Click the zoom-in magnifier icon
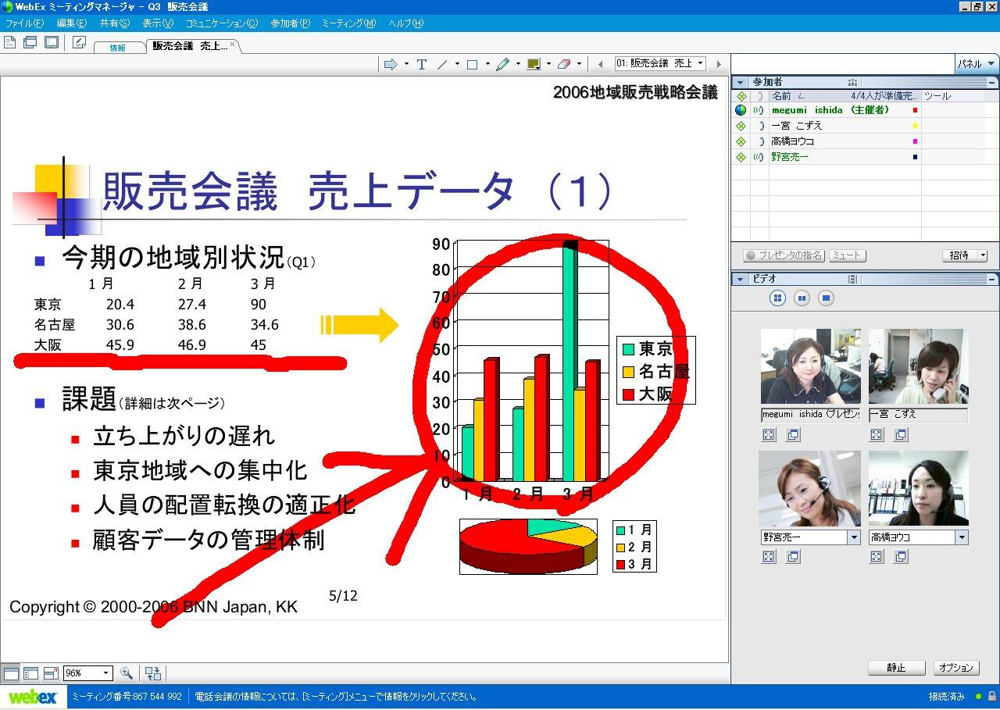The image size is (1000, 710). [x=126, y=673]
